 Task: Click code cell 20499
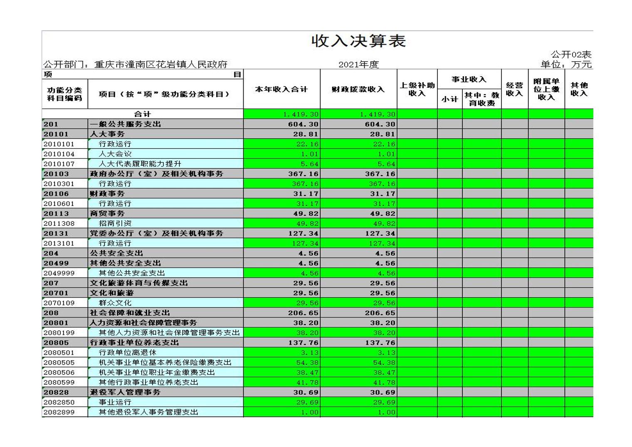[x=65, y=263]
